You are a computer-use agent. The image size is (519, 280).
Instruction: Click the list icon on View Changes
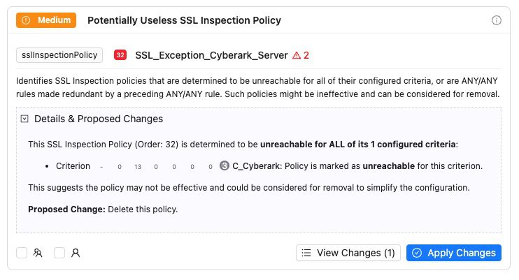coord(306,253)
